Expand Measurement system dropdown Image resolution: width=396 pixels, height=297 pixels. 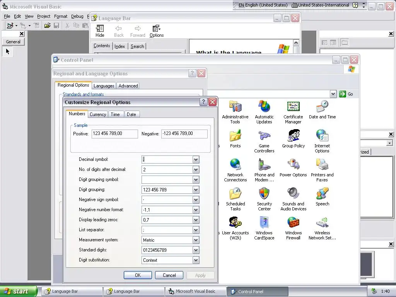196,240
